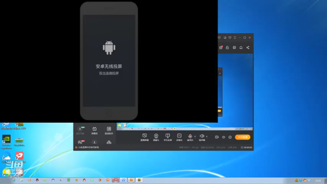Add a camera source
This screenshot has height=184, width=327.
click(x=156, y=137)
